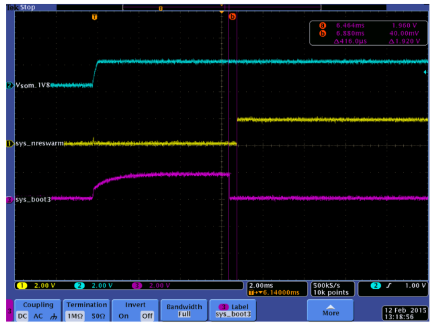Click the 1.00 V trigger level readout
The width and height of the screenshot is (433, 325).
(x=416, y=286)
